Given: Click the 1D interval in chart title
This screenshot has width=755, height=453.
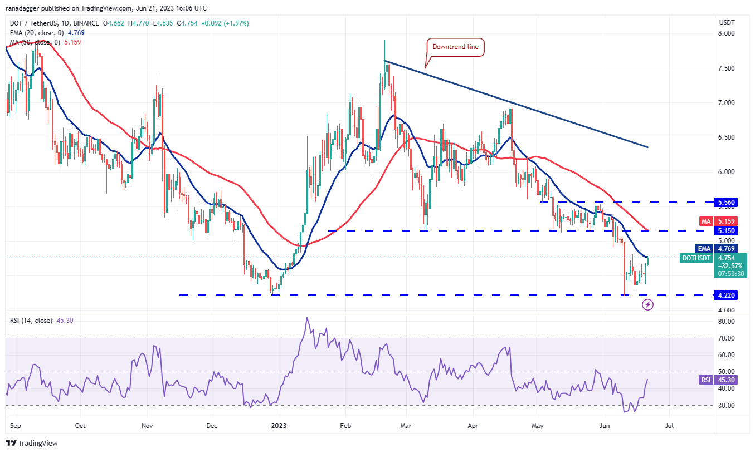Looking at the screenshot, I should (85, 23).
